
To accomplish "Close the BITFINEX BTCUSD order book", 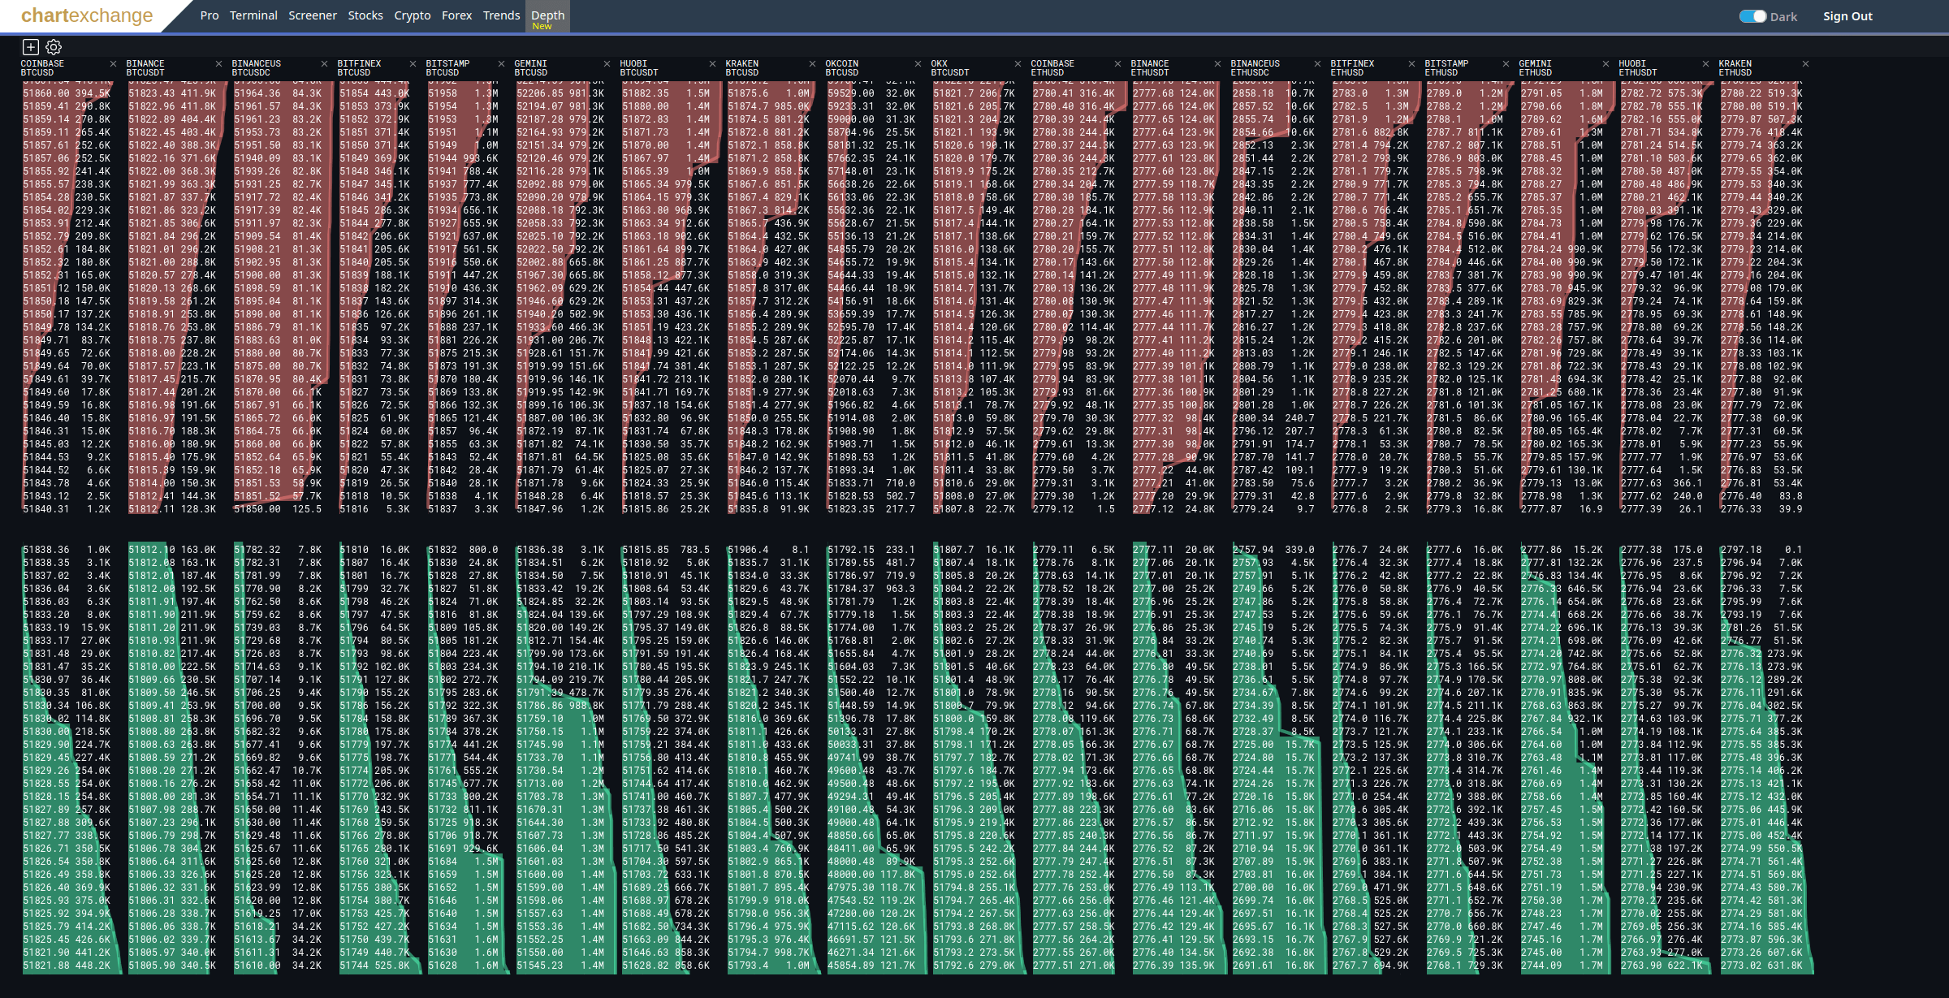I will click(413, 64).
